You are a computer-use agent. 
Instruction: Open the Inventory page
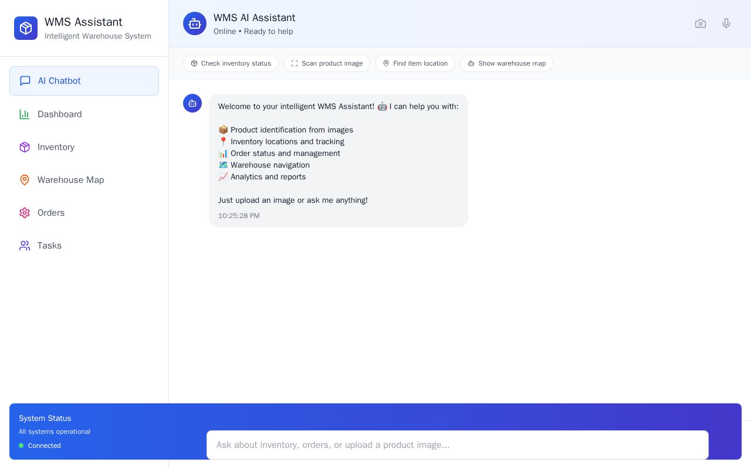click(x=84, y=147)
